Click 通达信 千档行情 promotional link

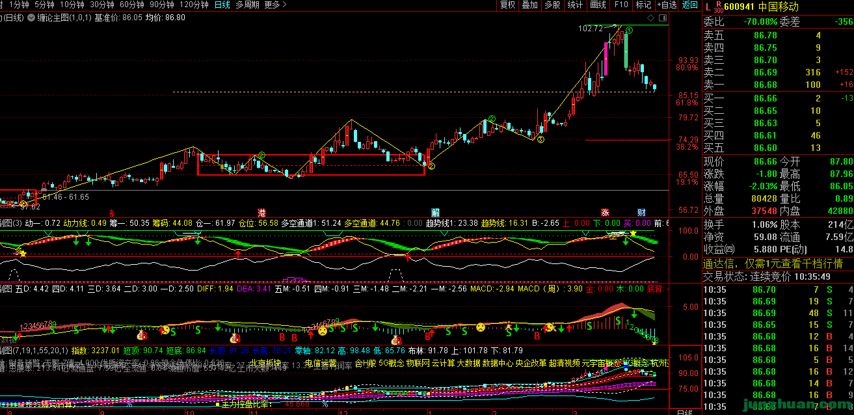point(774,263)
